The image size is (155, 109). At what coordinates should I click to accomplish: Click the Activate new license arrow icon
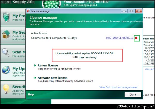pos(35,78)
